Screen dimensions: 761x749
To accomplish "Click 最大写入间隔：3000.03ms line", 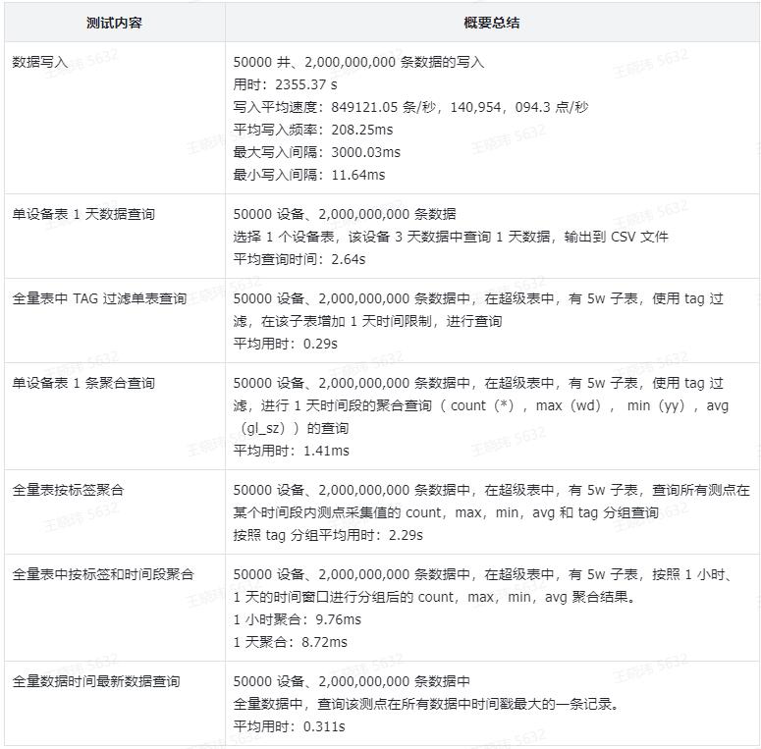I will coord(317,152).
